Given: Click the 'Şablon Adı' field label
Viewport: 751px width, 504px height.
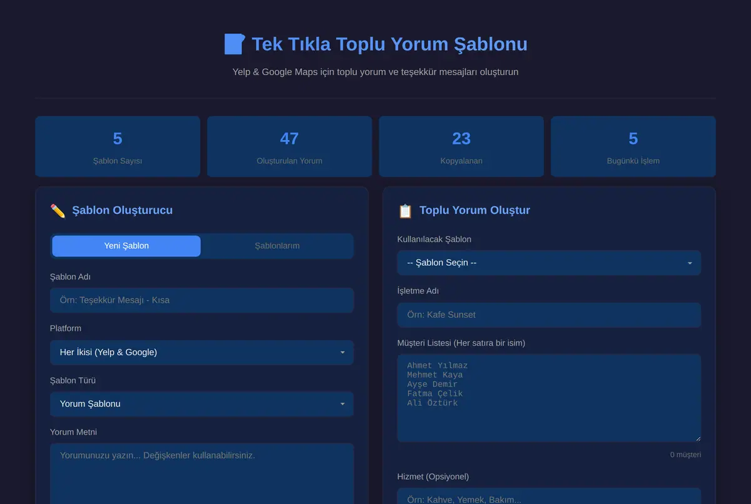Looking at the screenshot, I should coord(70,276).
